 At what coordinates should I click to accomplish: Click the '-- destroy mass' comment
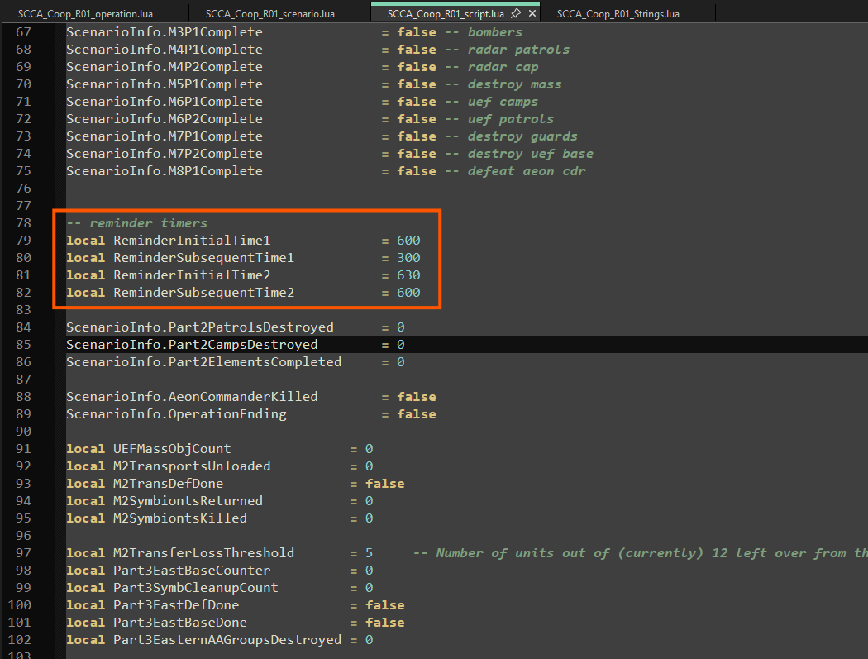[x=503, y=84]
